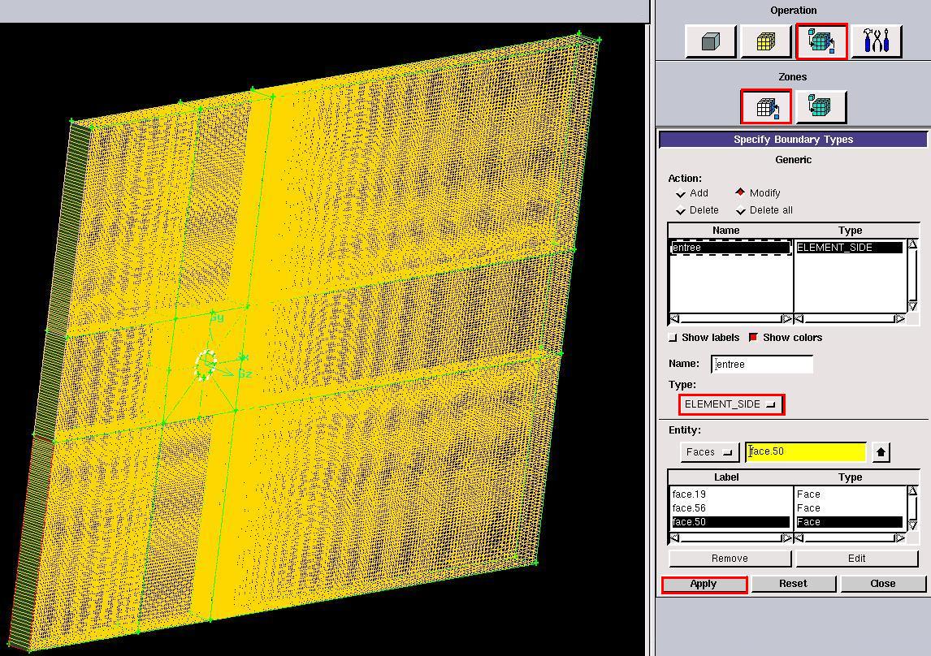This screenshot has height=656, width=931.
Task: Select the Add action radio button
Action: 681,193
